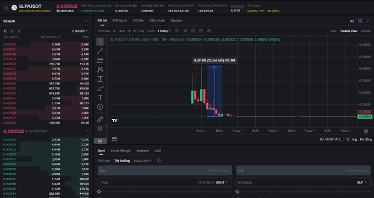Set chart interval to 1 tuần
Screen dimensions: 374x198
pyautogui.click(x=151, y=31)
